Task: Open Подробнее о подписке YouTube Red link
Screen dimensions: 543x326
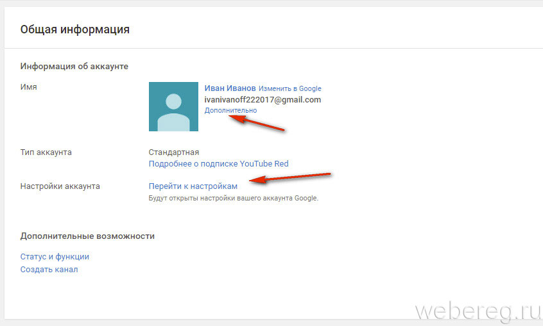Action: [x=218, y=163]
